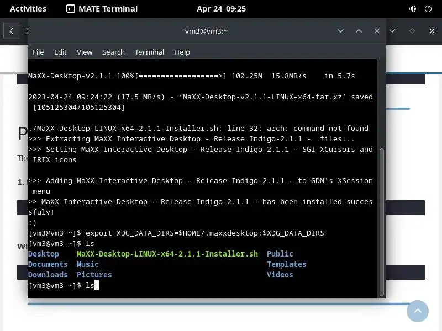Open the Activities overview
442x331 pixels.
click(28, 9)
